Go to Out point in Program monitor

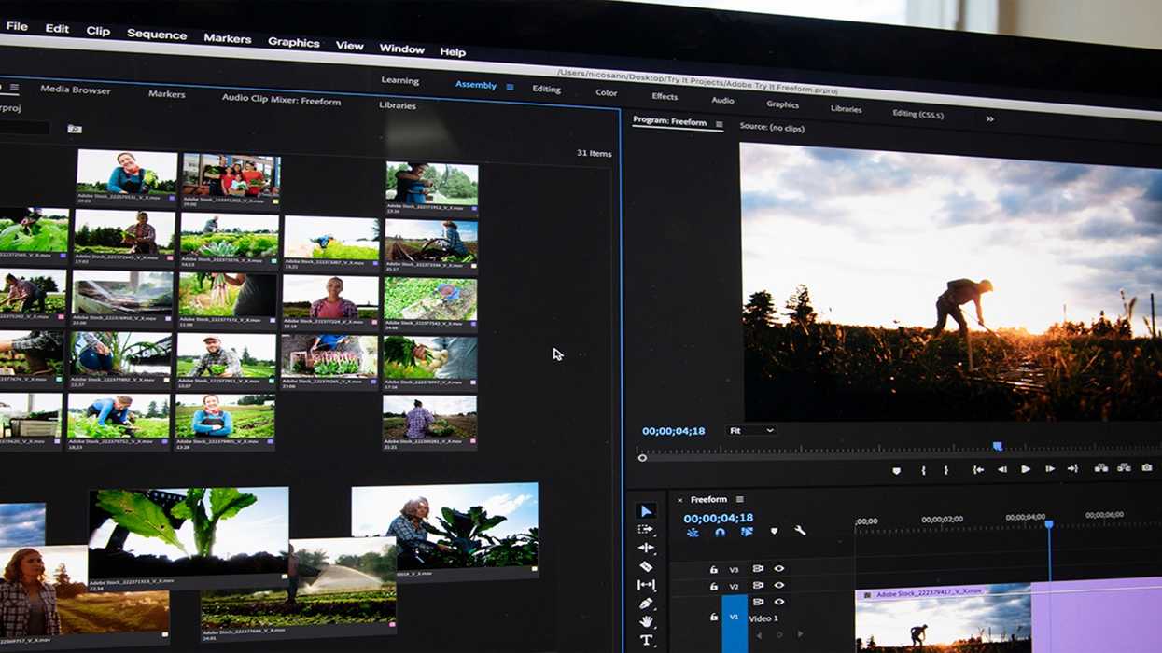pos(1072,468)
